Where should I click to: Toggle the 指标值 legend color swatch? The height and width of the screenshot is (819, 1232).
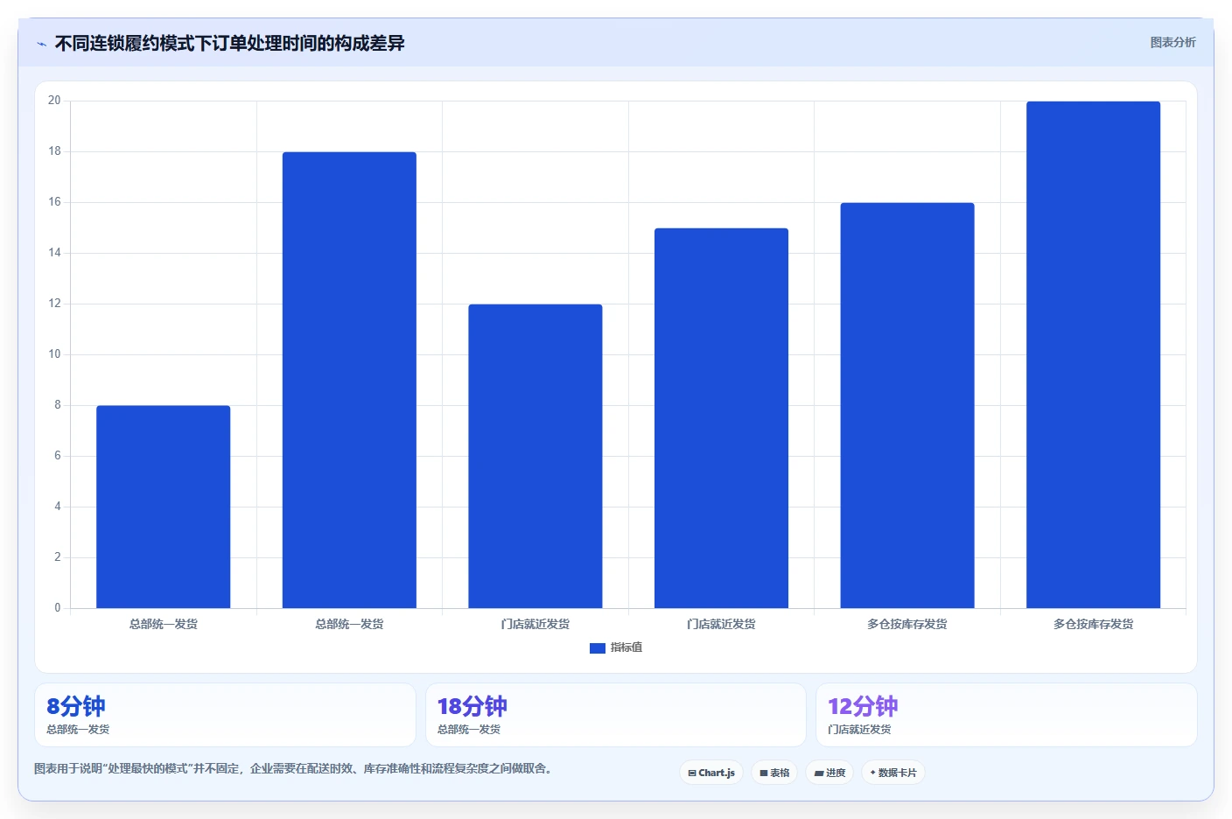click(x=598, y=648)
